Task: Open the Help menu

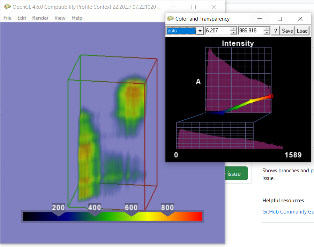Action: tap(77, 18)
